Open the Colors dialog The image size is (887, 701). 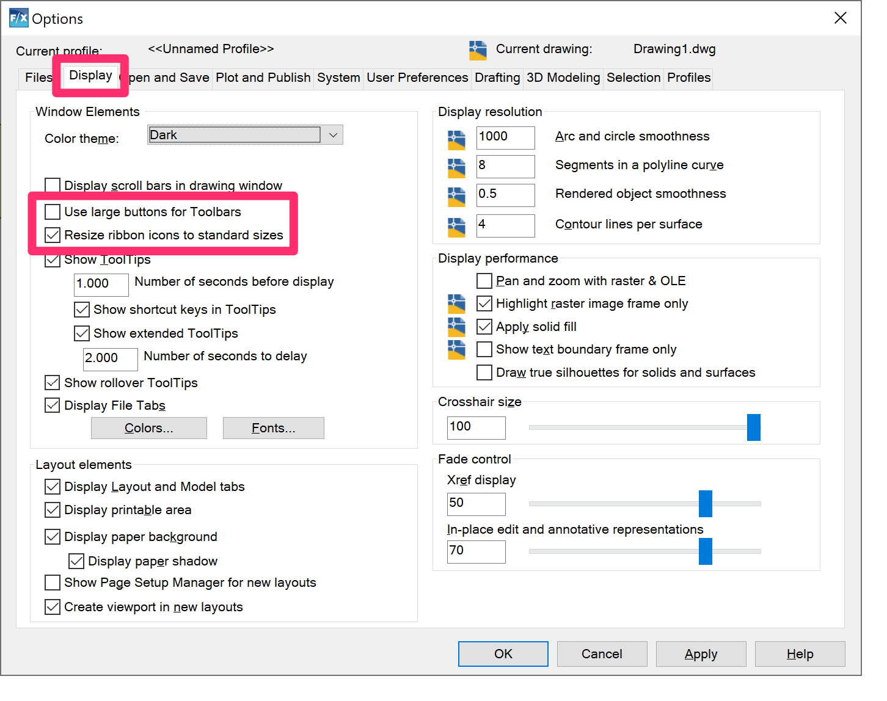[x=148, y=427]
